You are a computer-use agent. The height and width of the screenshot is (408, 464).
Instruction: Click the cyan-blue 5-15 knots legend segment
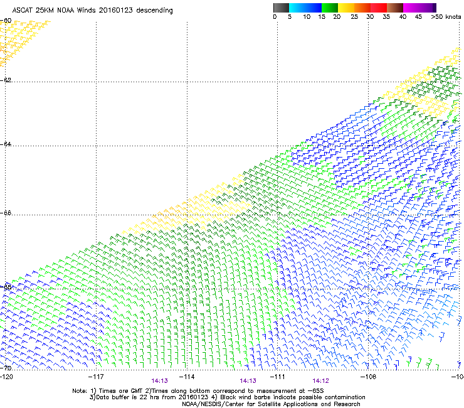pyautogui.click(x=305, y=8)
